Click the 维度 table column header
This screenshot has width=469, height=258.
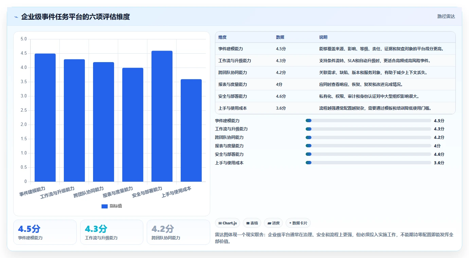[222, 37]
